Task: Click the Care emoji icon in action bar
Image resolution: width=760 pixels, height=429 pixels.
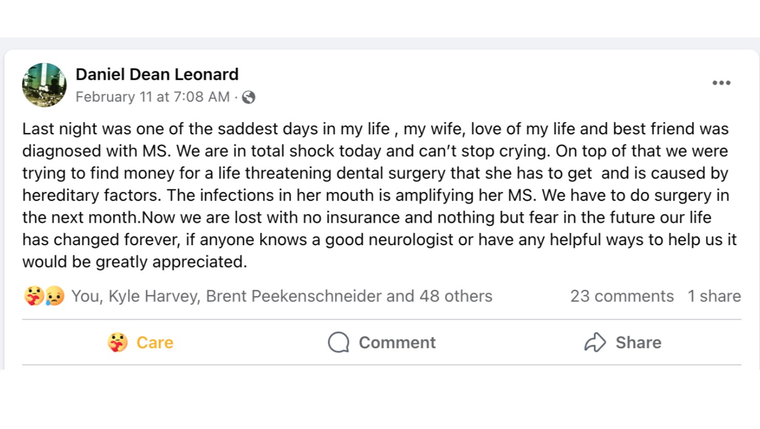Action: pos(118,342)
